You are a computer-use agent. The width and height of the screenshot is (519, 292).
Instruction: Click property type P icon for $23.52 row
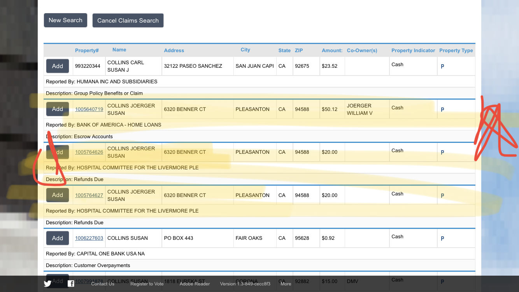click(442, 67)
